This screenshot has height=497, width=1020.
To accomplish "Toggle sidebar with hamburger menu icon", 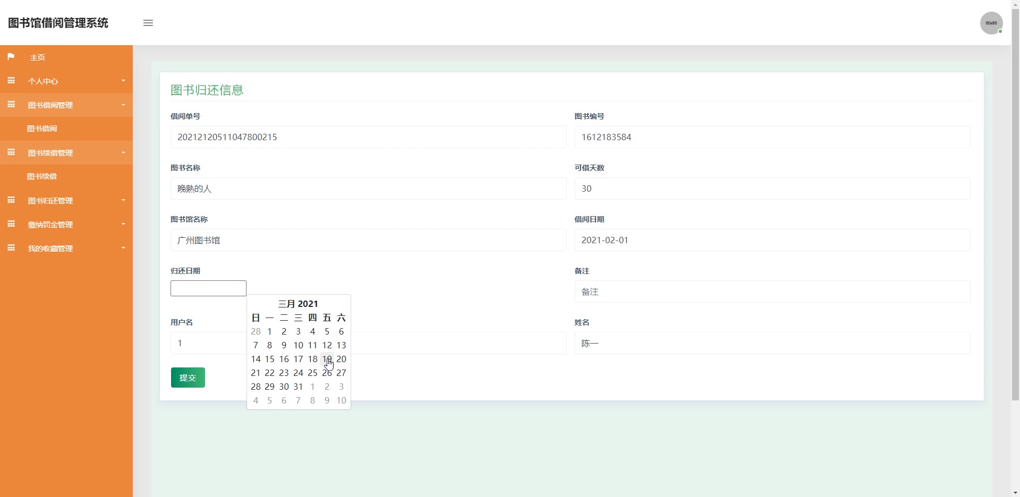I will pos(148,23).
